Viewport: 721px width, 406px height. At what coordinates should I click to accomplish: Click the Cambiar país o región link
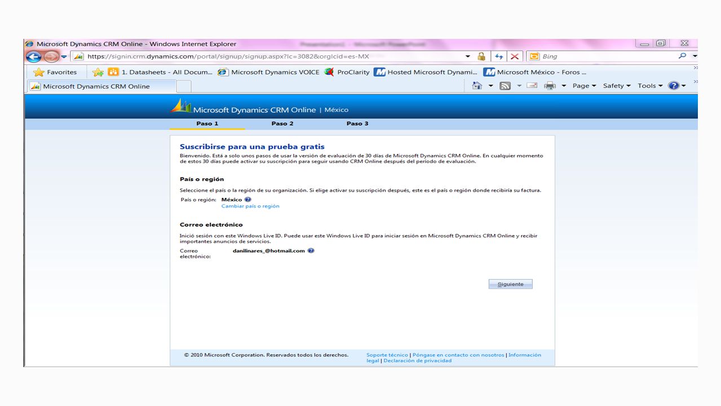click(x=250, y=206)
